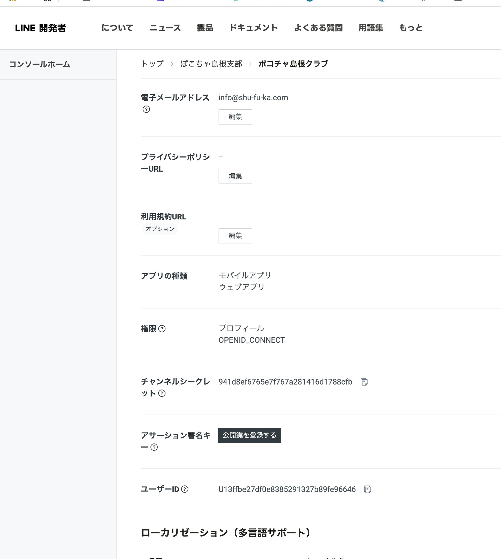The width and height of the screenshot is (501, 559).
Task: Open help icon next to ユーザーID
Action: pyautogui.click(x=185, y=489)
